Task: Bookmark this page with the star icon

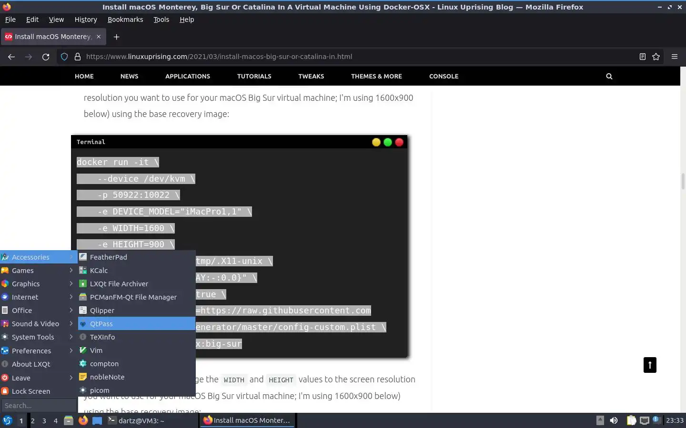Action: (656, 57)
